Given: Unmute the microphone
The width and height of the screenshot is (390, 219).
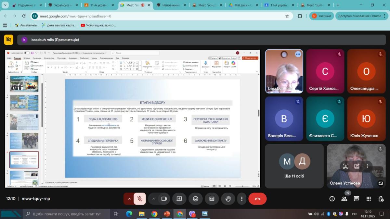Looking at the screenshot, I should [140, 199].
